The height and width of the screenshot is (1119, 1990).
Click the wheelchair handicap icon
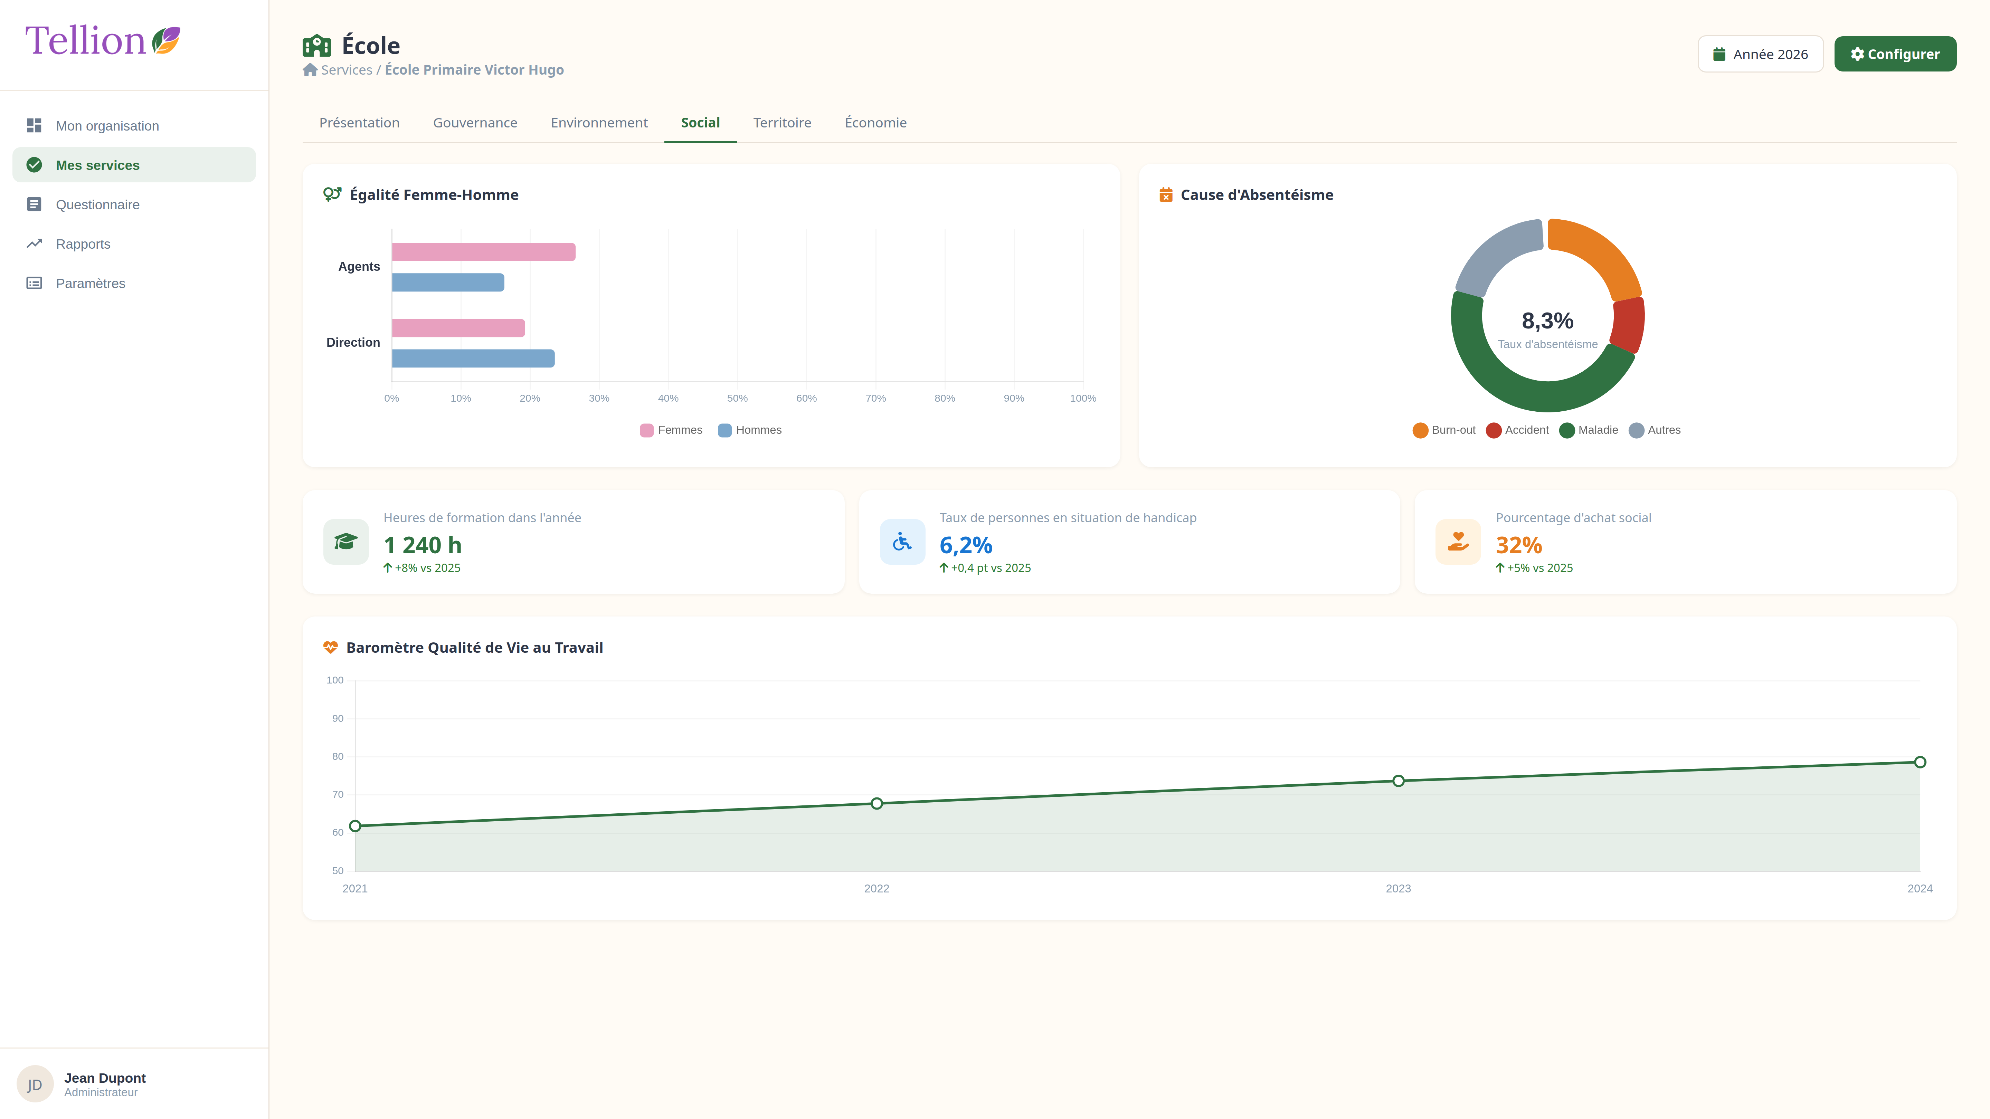tap(902, 541)
